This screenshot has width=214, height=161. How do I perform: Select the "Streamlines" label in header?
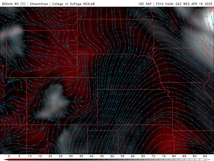click(x=39, y=4)
